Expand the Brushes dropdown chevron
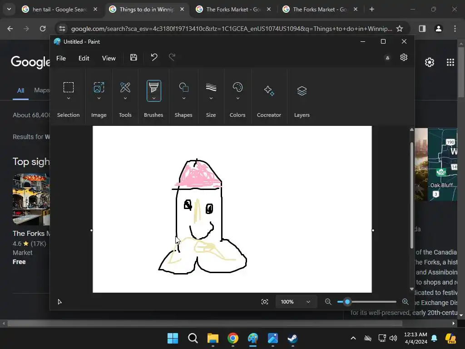 153,98
